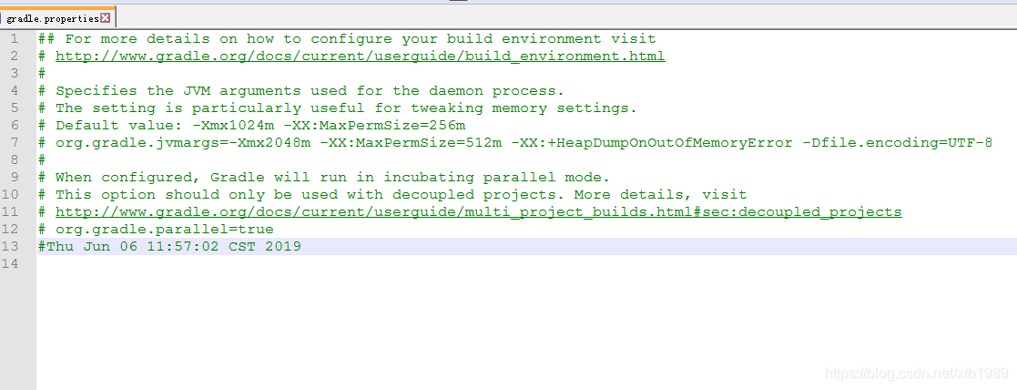Click line number 13 in the gutter
The image size is (1017, 390).
pyautogui.click(x=10, y=247)
